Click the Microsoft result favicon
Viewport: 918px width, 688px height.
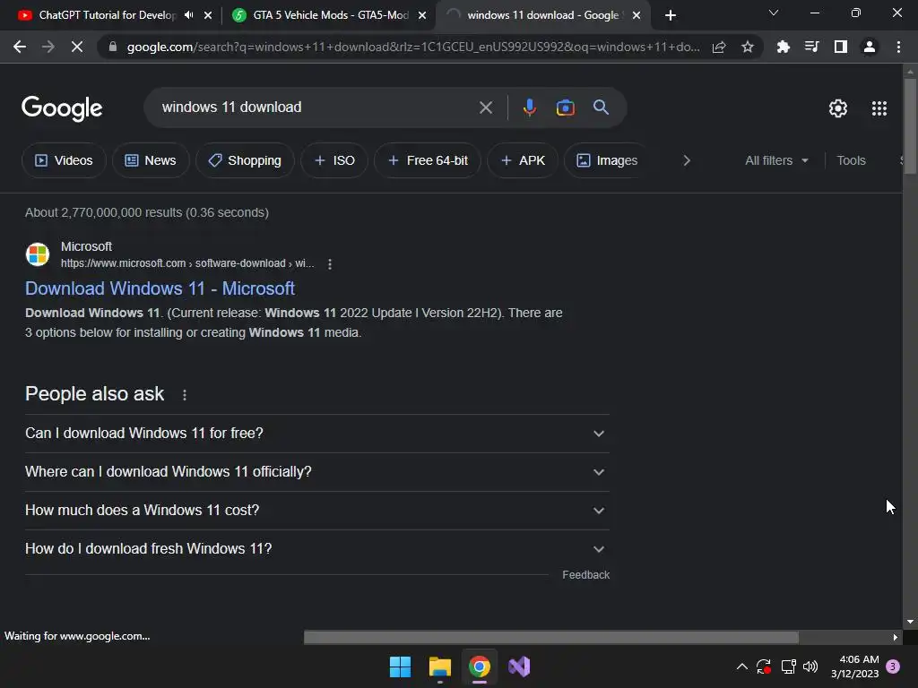(38, 254)
